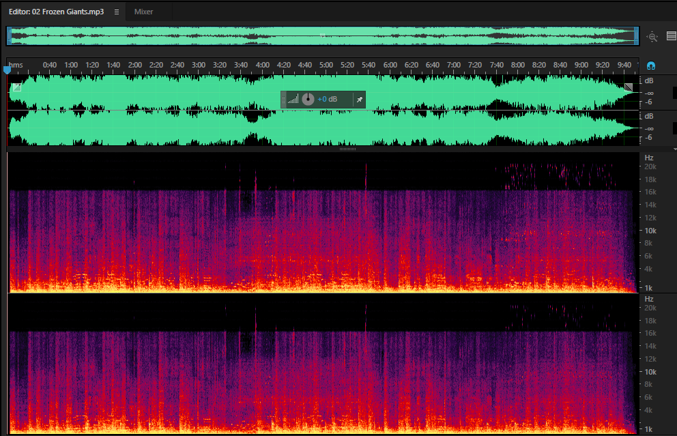This screenshot has width=677, height=436.
Task: Click the center grip of the zoom navigator
Action: 323,36
